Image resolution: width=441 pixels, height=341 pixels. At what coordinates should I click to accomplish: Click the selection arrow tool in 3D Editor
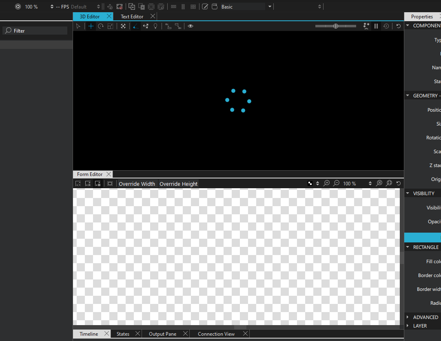point(78,26)
